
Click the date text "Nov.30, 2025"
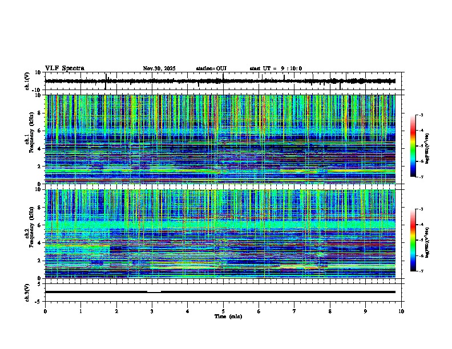click(159, 68)
